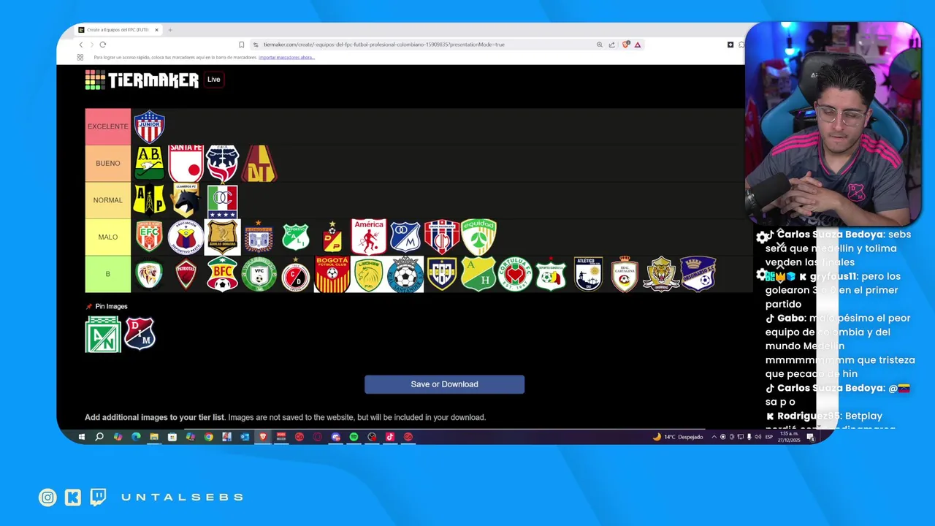Select the DIM Medellín pinned logo

coord(140,333)
